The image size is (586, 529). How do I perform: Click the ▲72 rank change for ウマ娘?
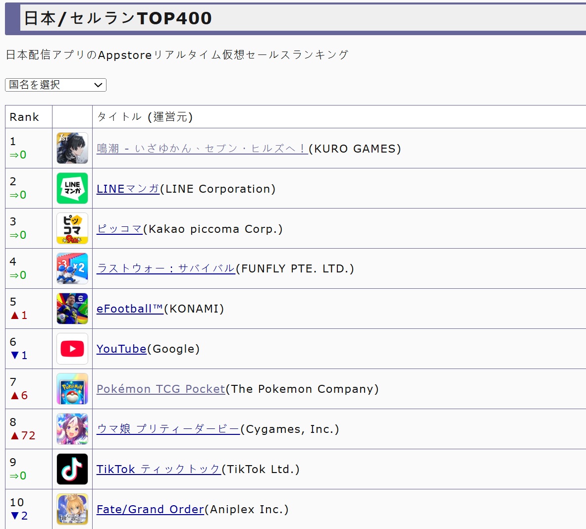(23, 435)
